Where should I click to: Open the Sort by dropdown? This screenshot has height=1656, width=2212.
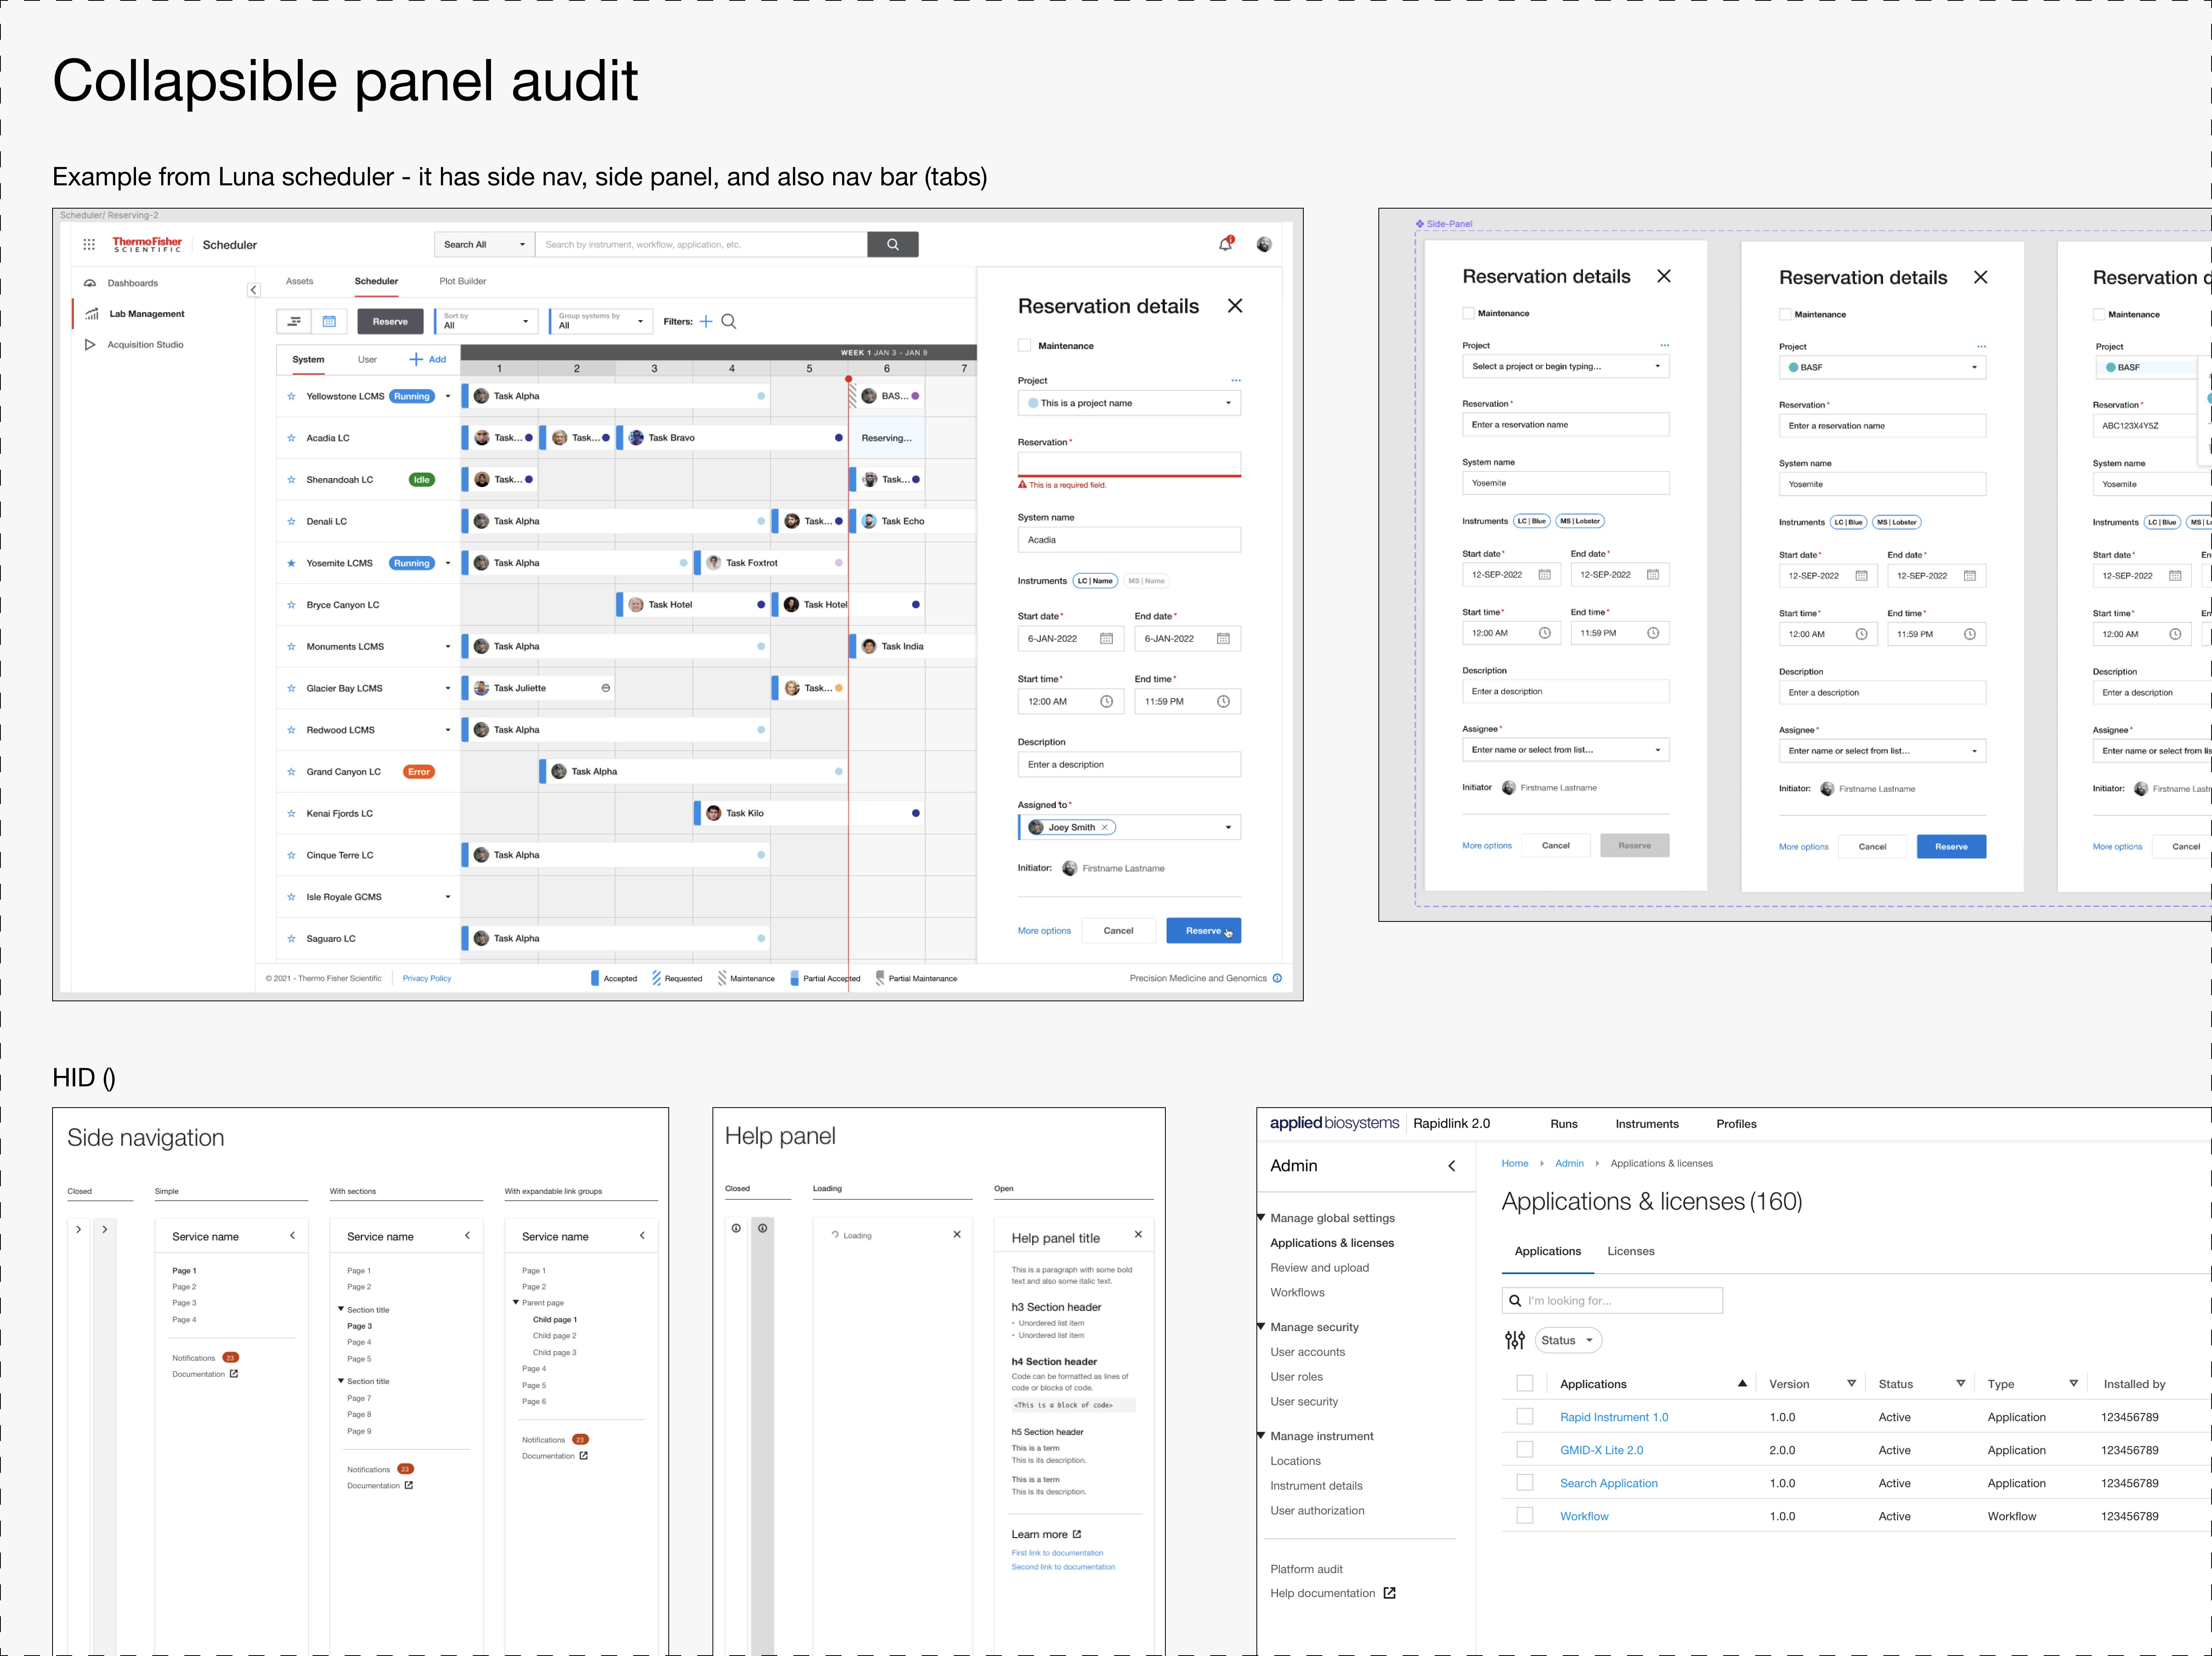[x=486, y=321]
